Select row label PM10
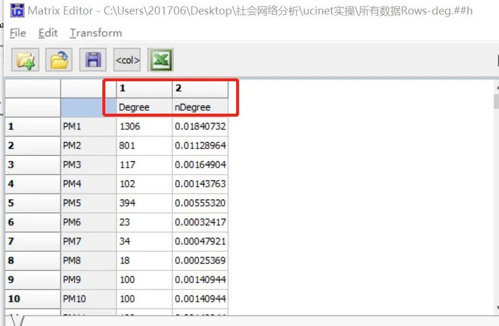This screenshot has height=326, width=499. (x=88, y=299)
